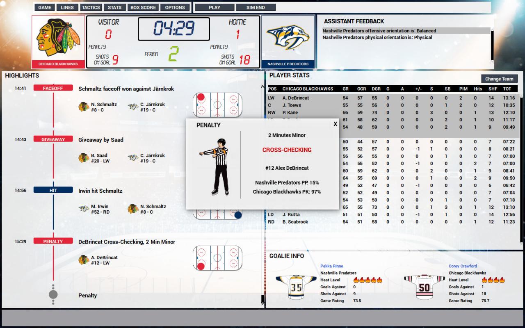The width and height of the screenshot is (525, 328).
Task: Click the referee cross-checking signal illustration
Action: tap(220, 168)
